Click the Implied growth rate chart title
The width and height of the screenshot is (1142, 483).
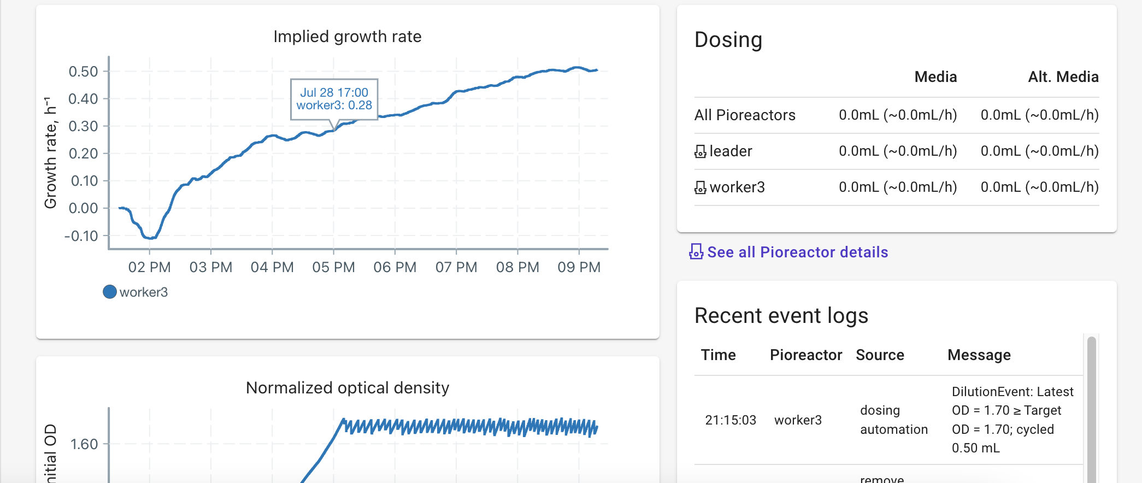click(348, 36)
